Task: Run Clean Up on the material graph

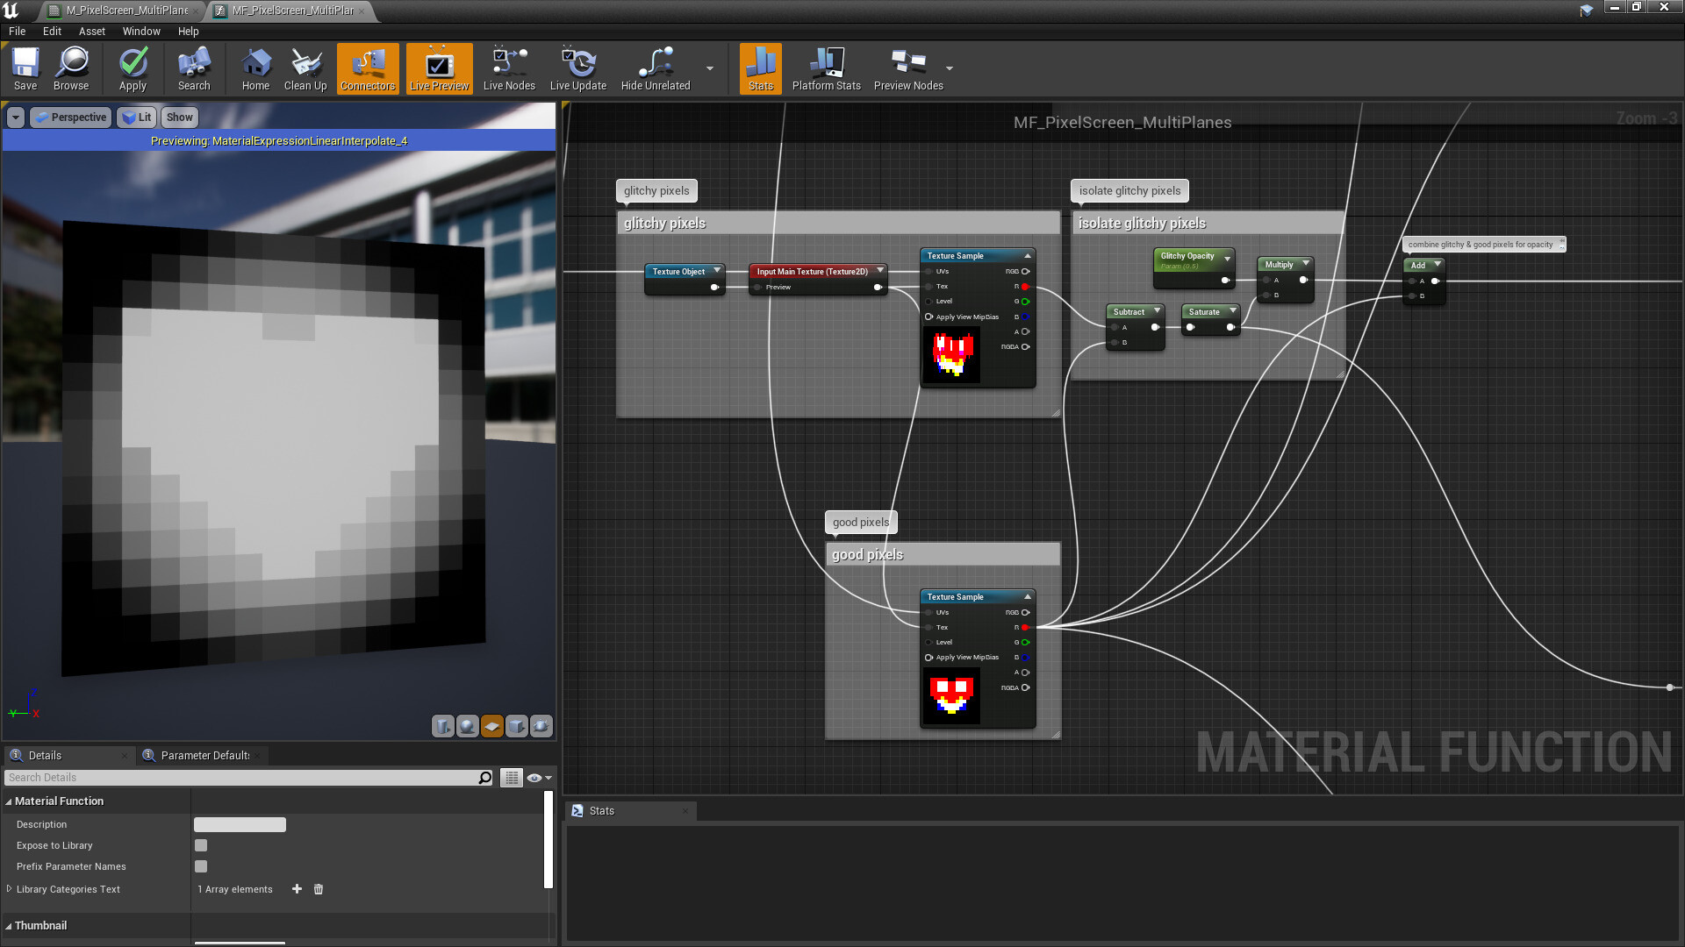Action: (305, 68)
